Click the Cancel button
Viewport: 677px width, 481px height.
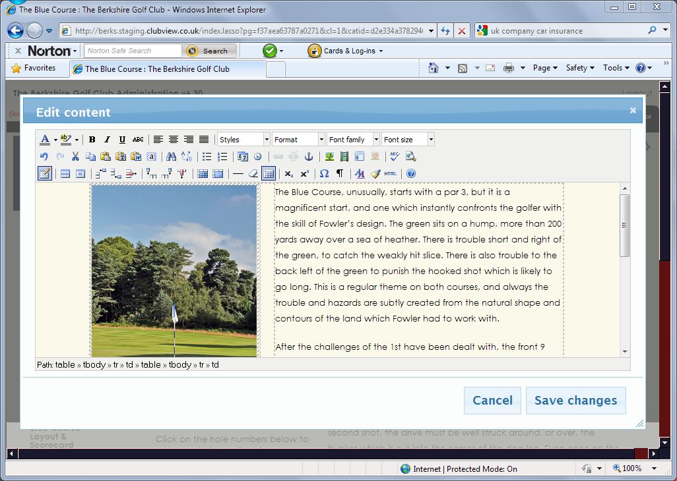pyautogui.click(x=492, y=401)
